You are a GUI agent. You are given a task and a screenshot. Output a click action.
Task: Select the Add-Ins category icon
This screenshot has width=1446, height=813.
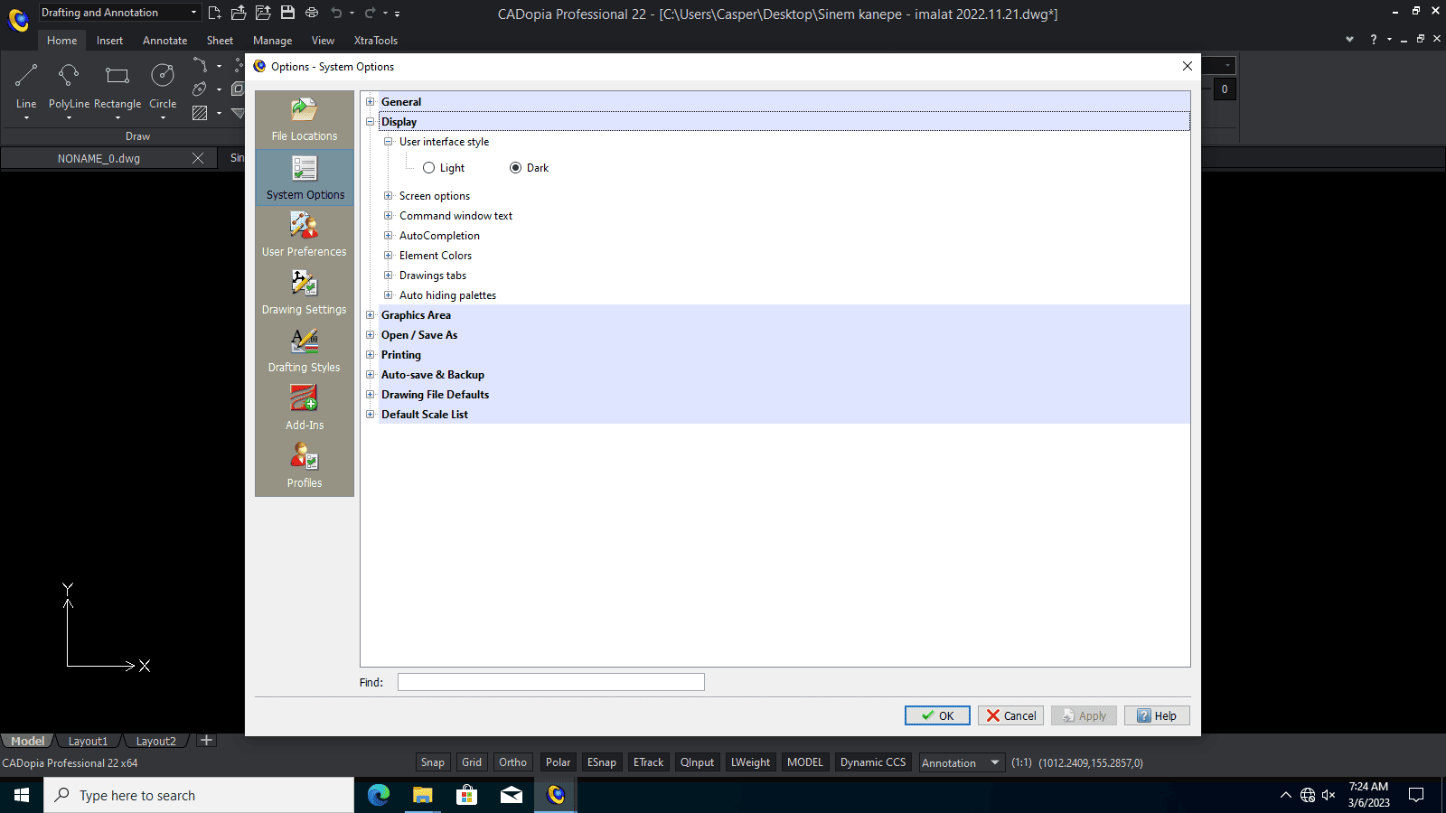tap(304, 407)
